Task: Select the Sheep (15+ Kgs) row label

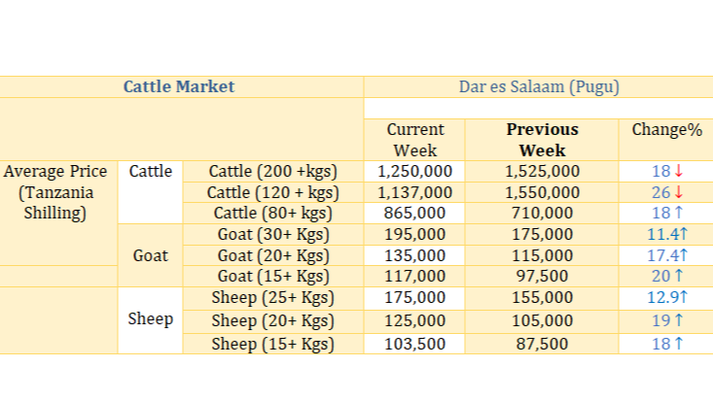Action: 272,344
